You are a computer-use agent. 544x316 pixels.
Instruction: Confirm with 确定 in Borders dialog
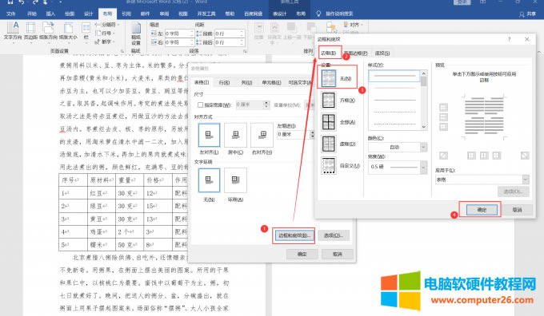pyautogui.click(x=482, y=210)
